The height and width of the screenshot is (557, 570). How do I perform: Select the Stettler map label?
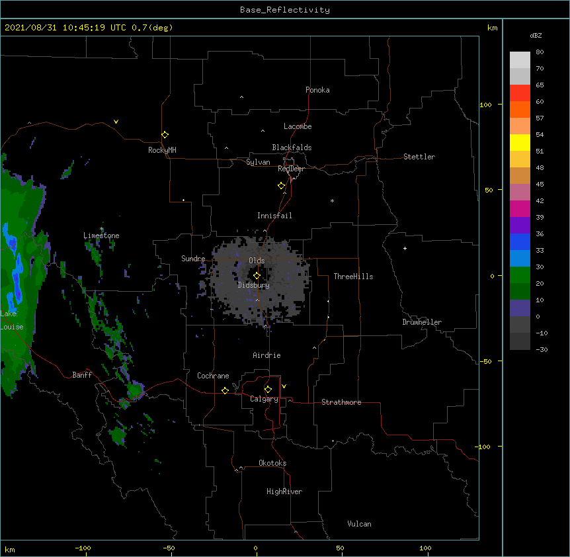tap(419, 157)
